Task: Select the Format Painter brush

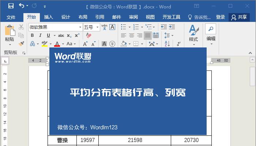Action: coord(21,44)
